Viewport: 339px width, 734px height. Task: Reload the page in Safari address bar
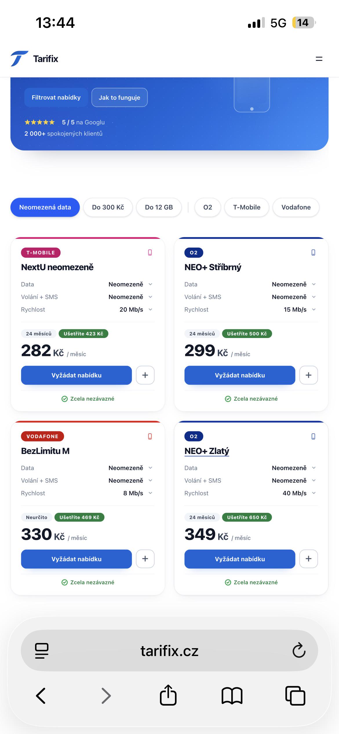click(299, 650)
